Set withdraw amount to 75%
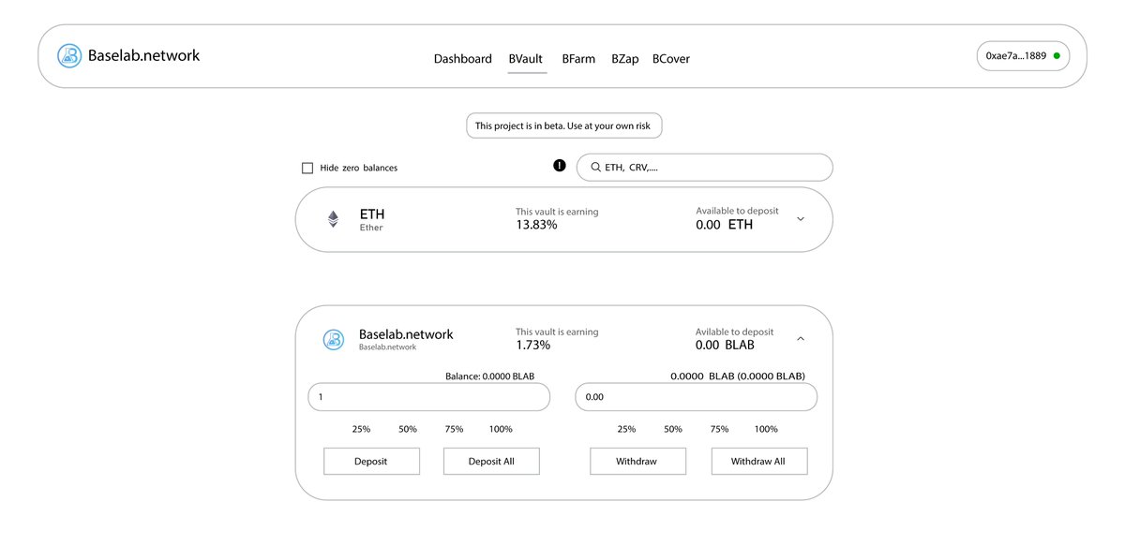The image size is (1125, 546). point(719,429)
